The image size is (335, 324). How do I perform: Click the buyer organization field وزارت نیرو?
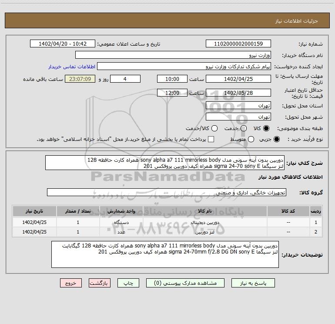click(x=173, y=55)
